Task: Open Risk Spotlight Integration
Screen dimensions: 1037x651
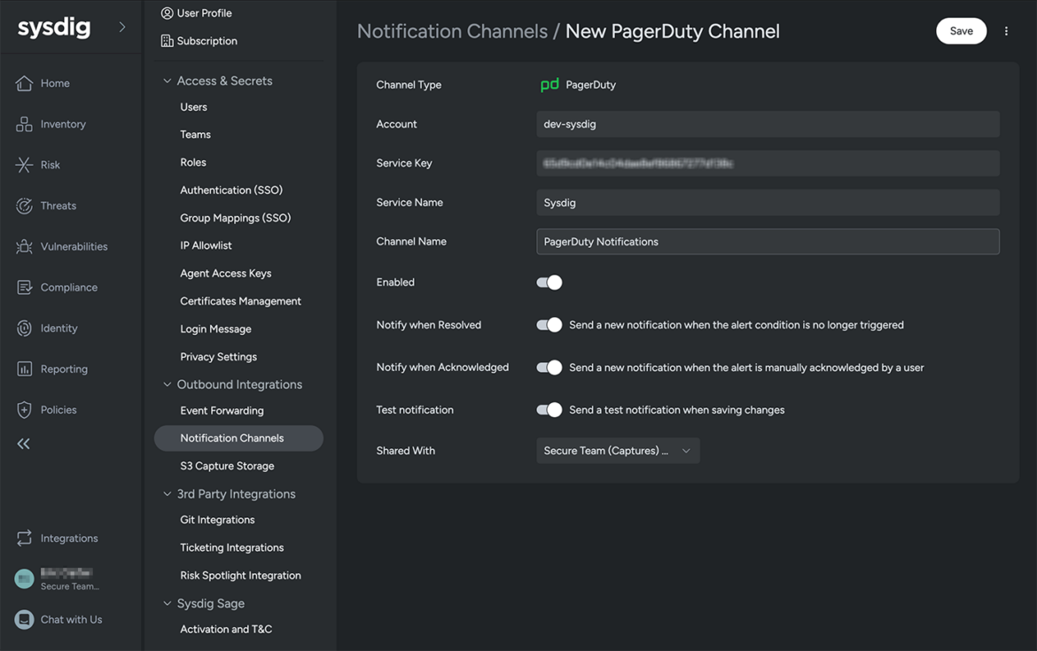Action: click(x=241, y=575)
